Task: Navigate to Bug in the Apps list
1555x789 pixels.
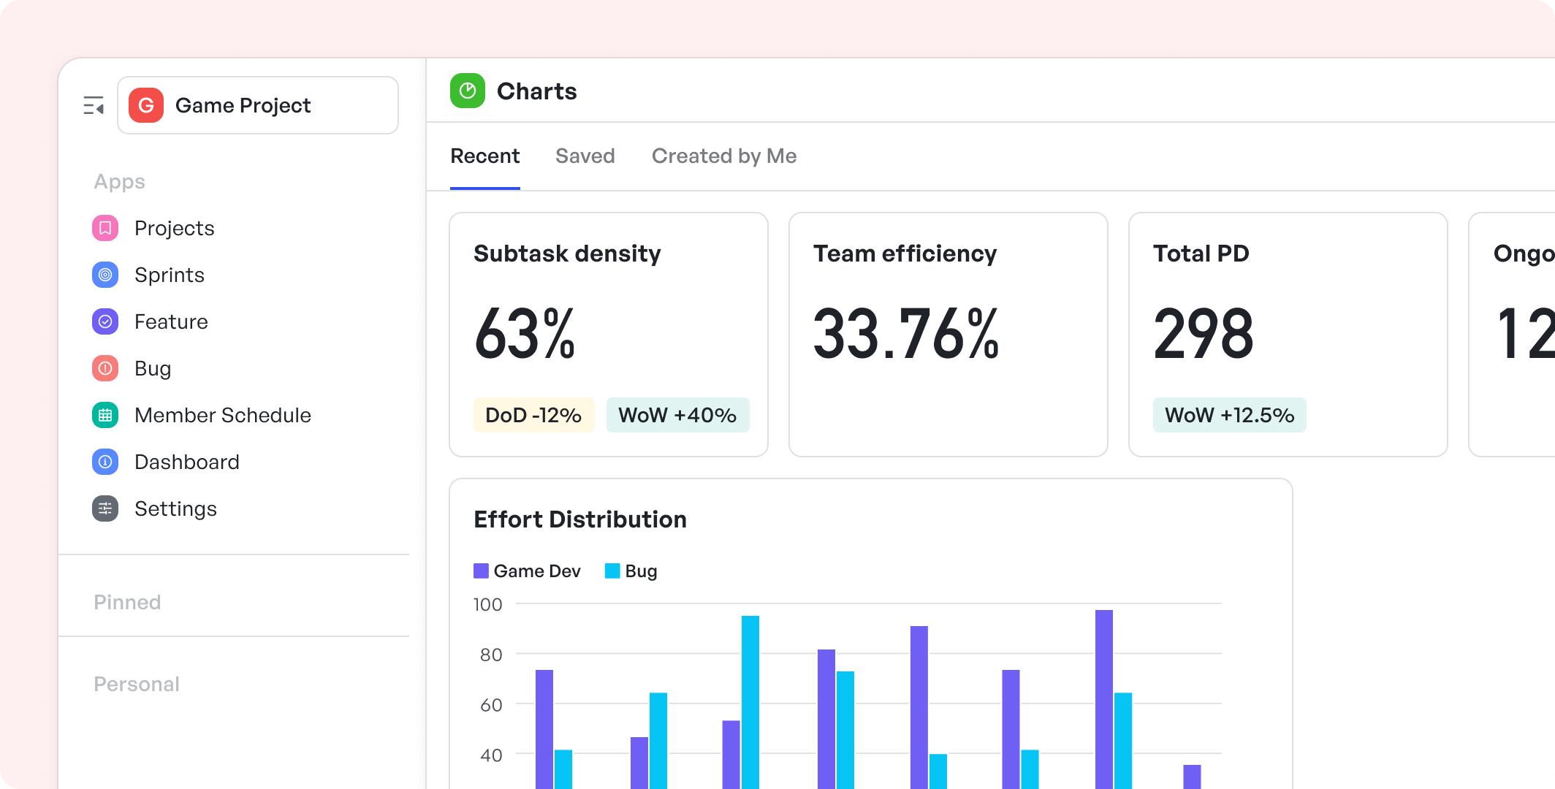Action: click(153, 368)
